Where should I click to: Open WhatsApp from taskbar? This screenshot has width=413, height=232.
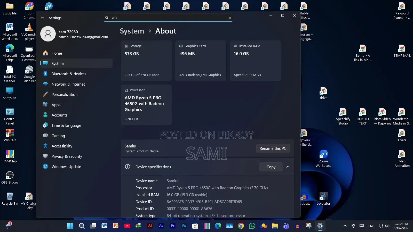[252, 226]
